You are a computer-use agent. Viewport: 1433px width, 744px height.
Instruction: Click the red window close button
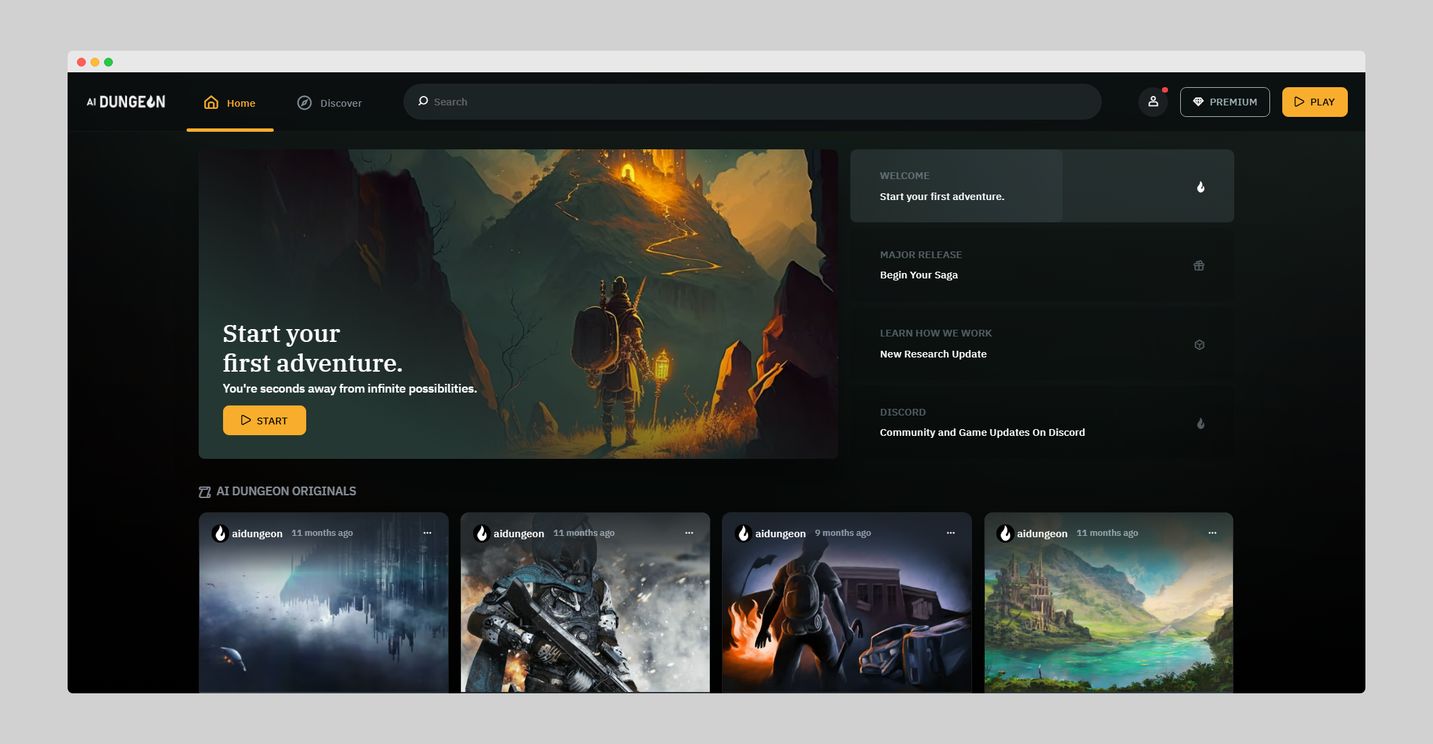click(82, 62)
